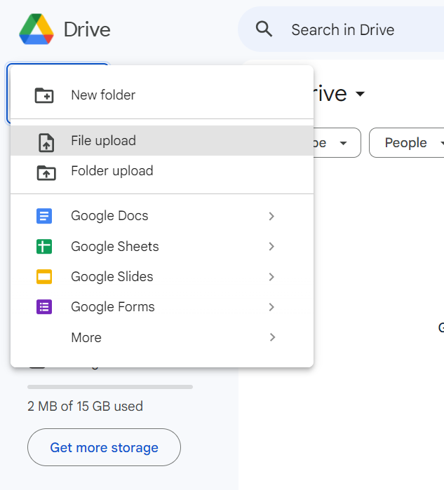Choose File upload menu entry

[162, 141]
